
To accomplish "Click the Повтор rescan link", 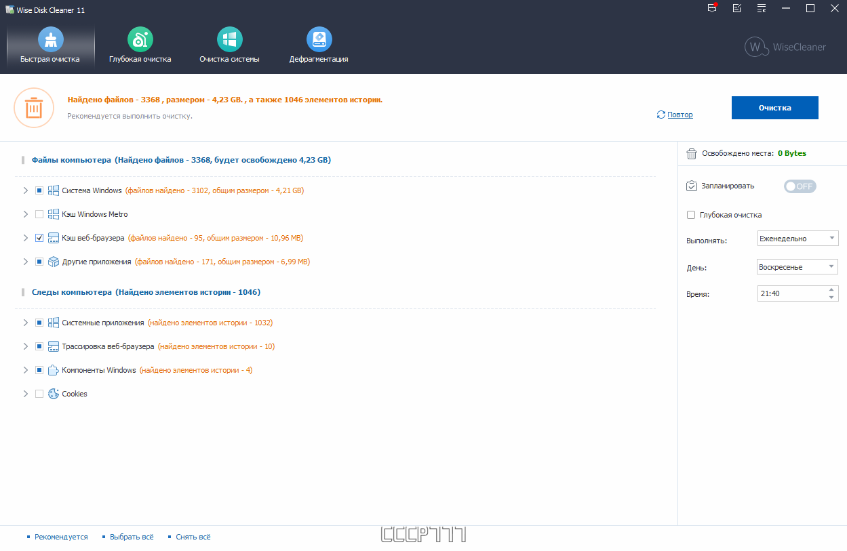I will click(680, 115).
